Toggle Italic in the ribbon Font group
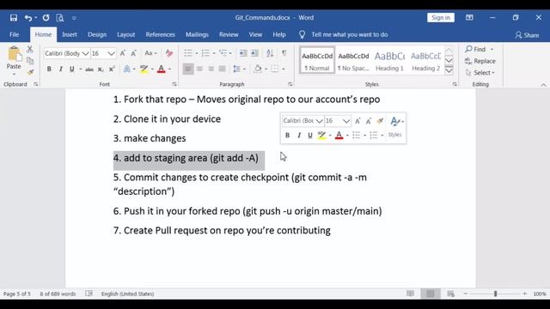This screenshot has height=309, width=550. pos(61,70)
